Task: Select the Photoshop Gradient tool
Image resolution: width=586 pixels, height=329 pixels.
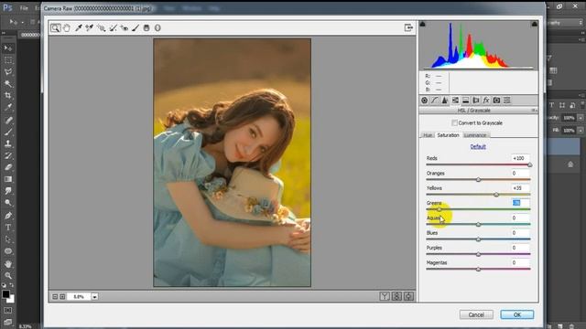Action: click(8, 179)
